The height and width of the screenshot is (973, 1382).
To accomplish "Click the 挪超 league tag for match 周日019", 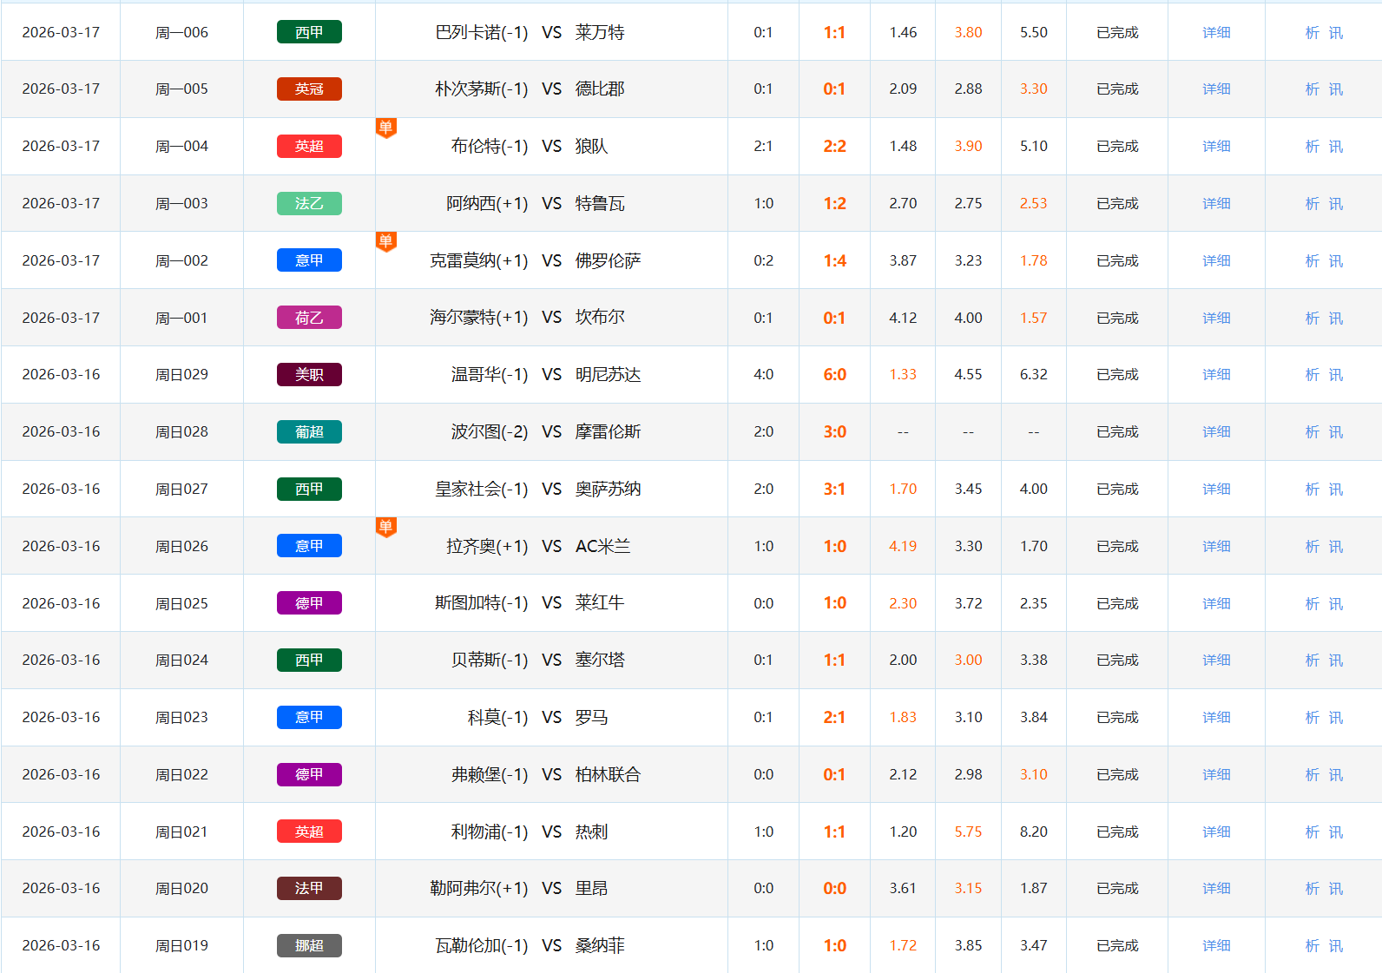I will (x=309, y=945).
